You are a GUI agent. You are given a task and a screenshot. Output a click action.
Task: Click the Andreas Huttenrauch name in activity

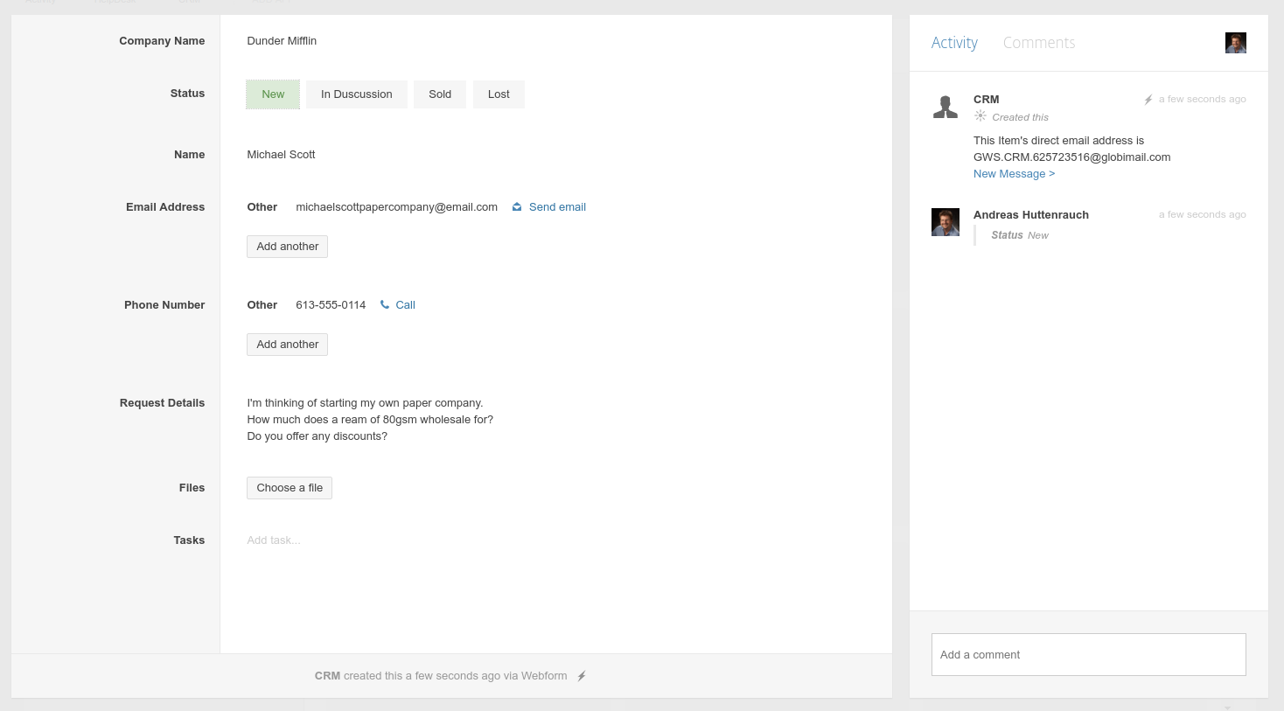[x=1031, y=215]
